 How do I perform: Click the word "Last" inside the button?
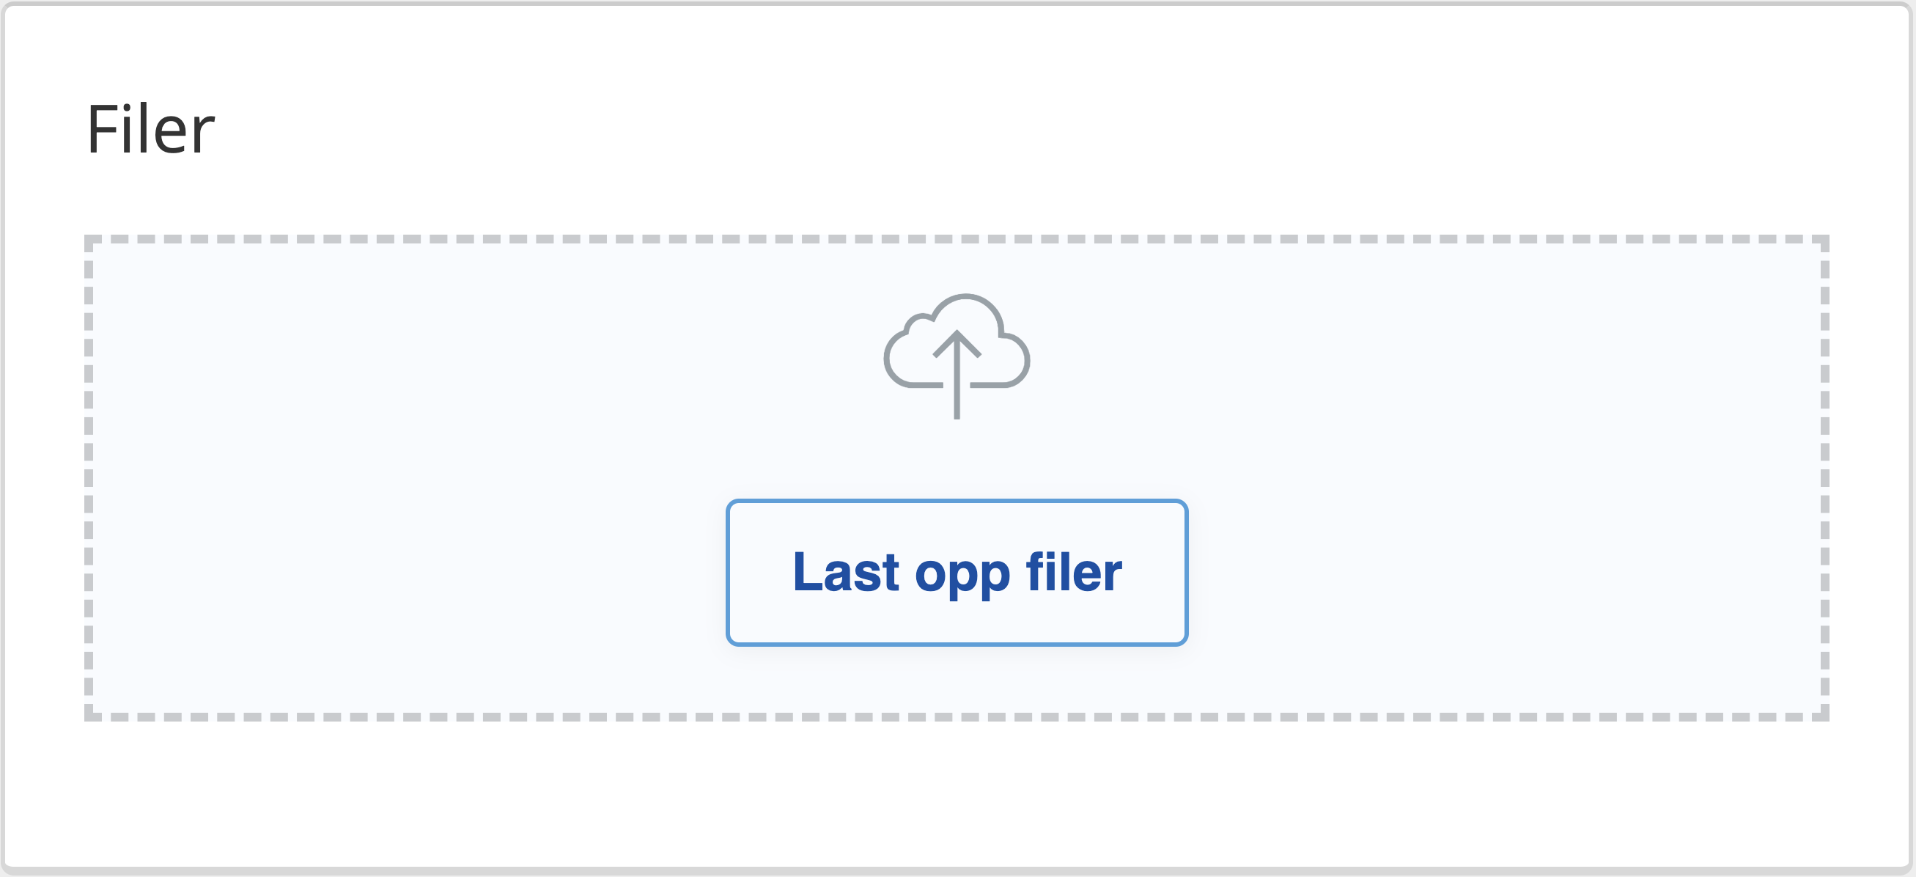846,572
